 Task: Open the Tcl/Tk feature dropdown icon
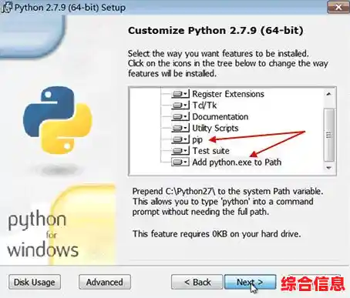point(180,105)
